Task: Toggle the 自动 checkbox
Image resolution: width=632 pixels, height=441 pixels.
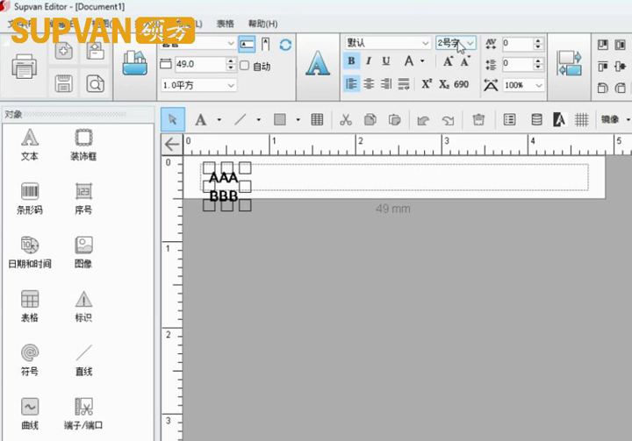Action: point(245,65)
